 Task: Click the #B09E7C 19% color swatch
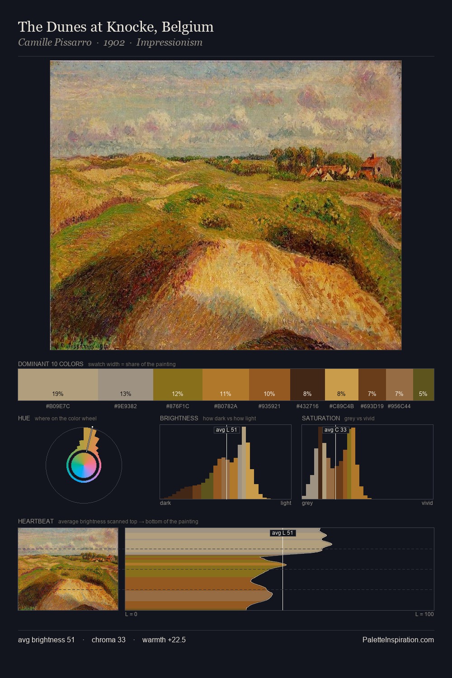click(x=58, y=385)
